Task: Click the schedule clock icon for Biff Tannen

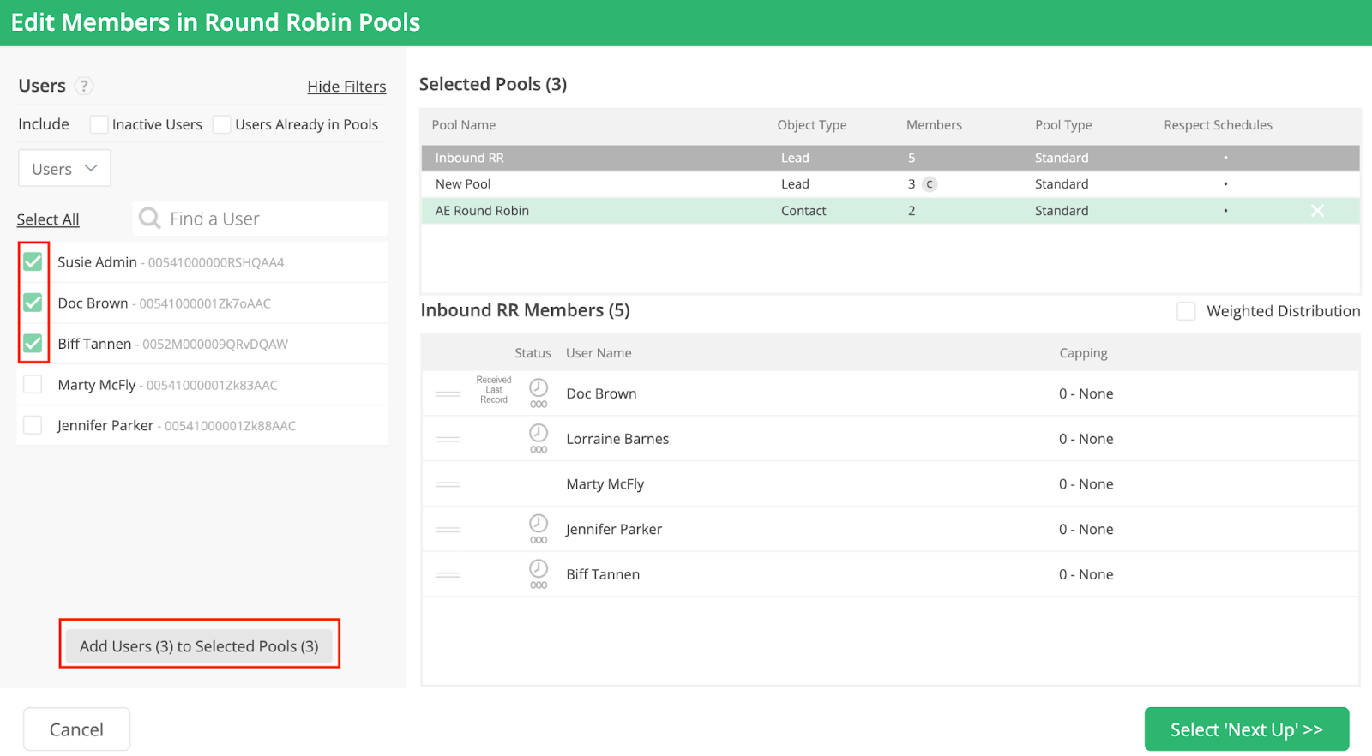Action: pyautogui.click(x=539, y=569)
